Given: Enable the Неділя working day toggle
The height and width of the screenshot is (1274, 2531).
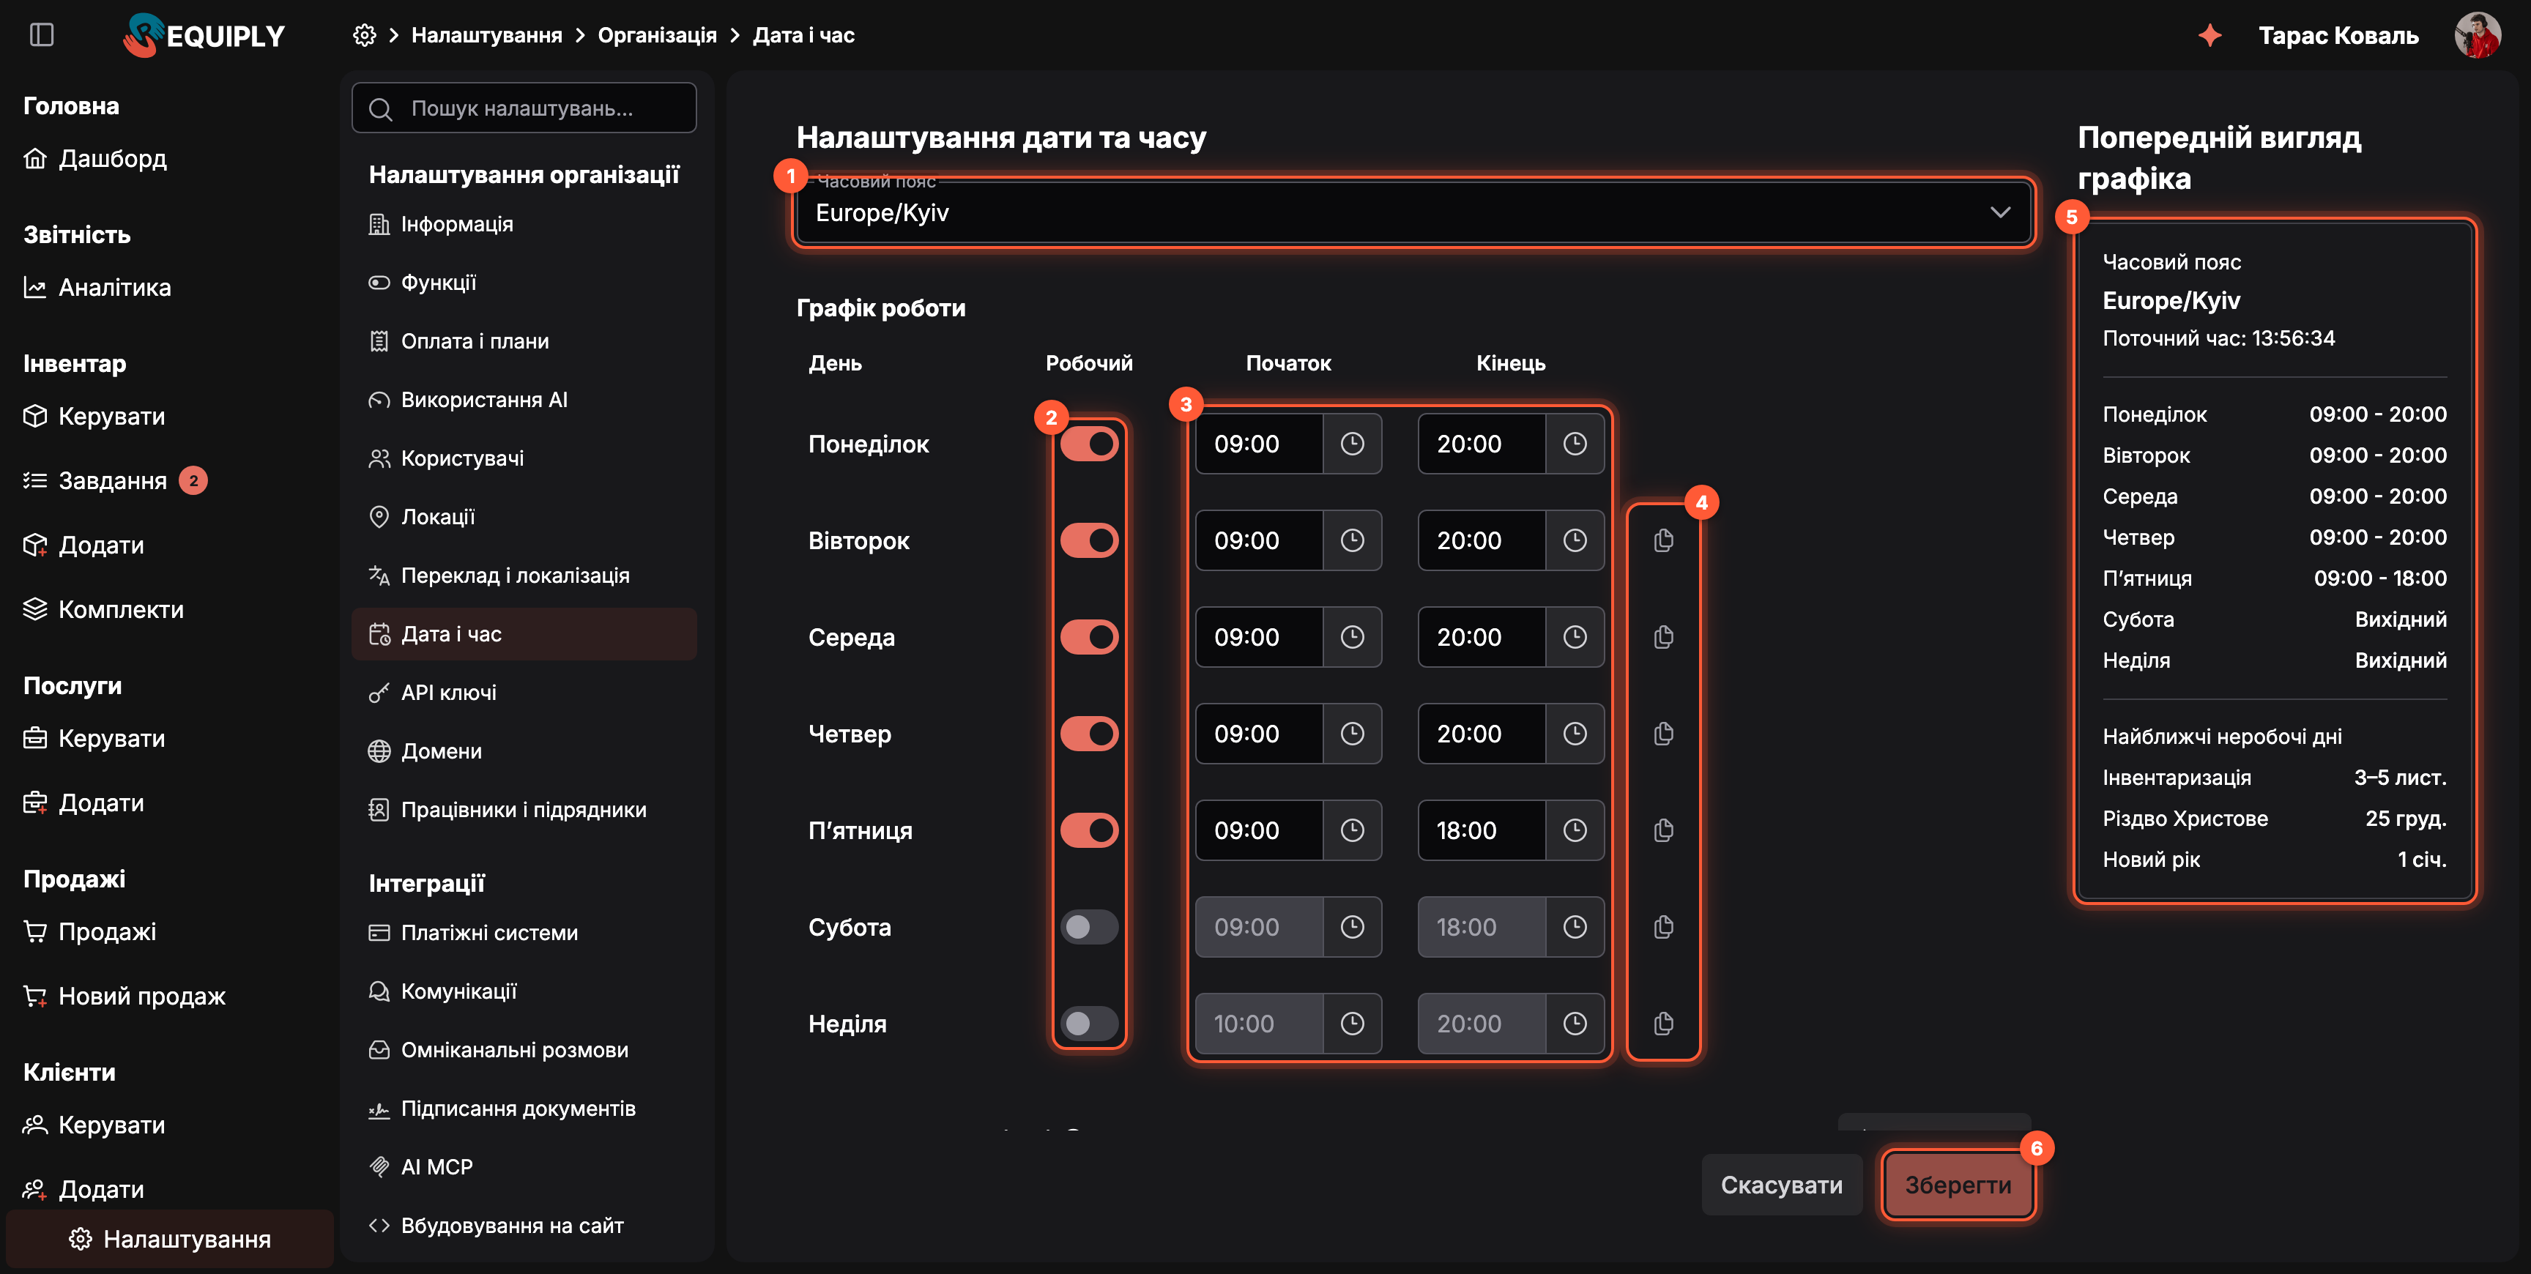Looking at the screenshot, I should [1089, 1024].
